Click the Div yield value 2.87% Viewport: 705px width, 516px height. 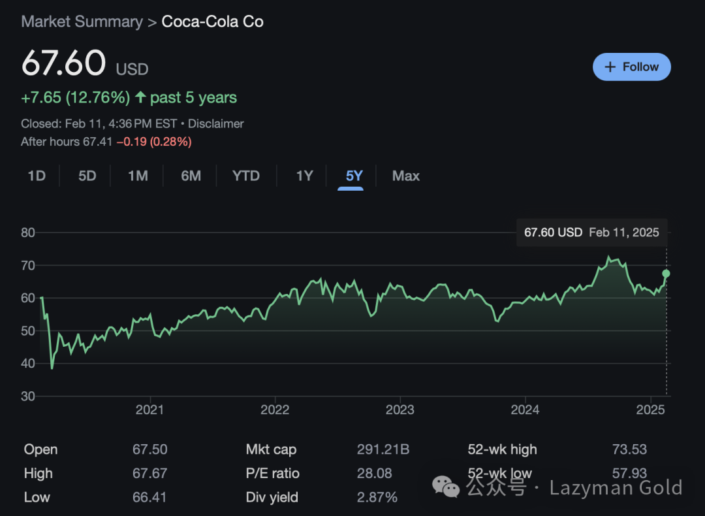coord(377,497)
